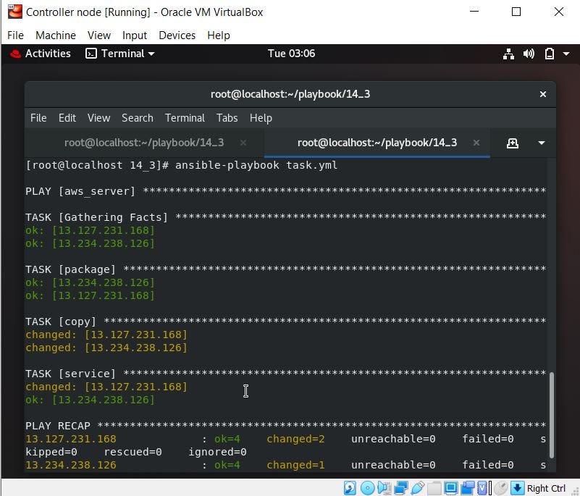Screen dimensions: 580x496
Task: Open the VirtualBox File menu
Action: tap(15, 35)
